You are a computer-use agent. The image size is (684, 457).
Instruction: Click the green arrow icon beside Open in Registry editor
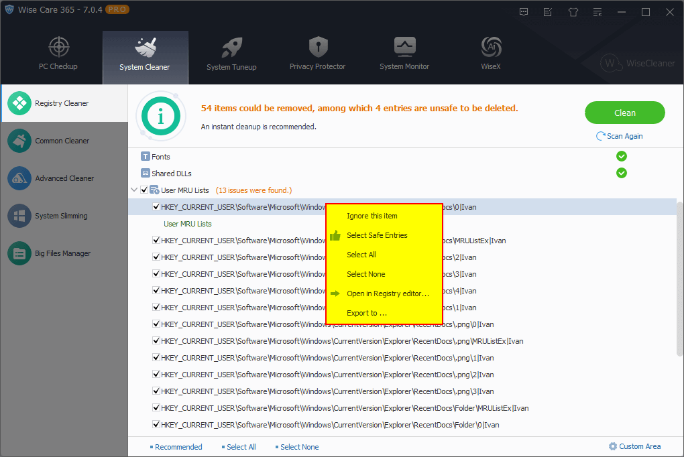[335, 293]
